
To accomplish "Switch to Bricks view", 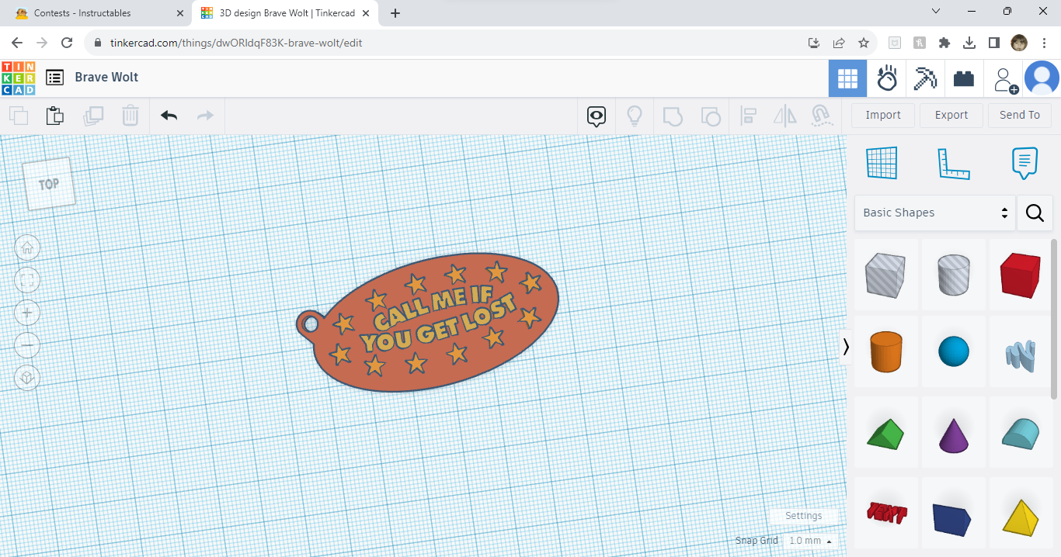I will (x=964, y=78).
